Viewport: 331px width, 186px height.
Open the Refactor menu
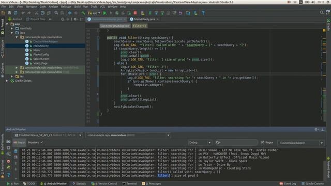66,7
